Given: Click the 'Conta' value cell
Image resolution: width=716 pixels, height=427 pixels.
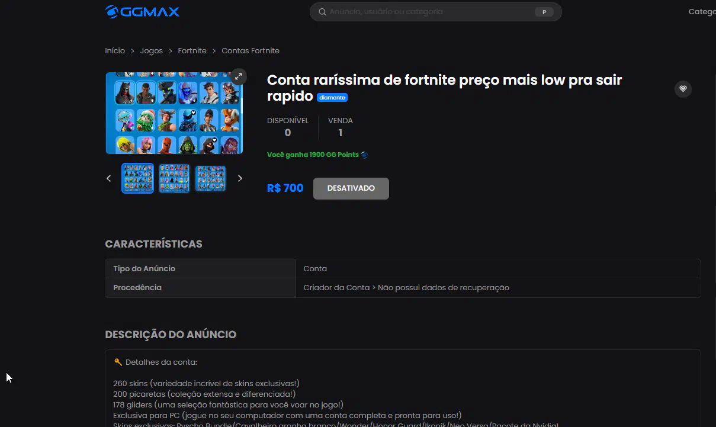Looking at the screenshot, I should click(498, 269).
